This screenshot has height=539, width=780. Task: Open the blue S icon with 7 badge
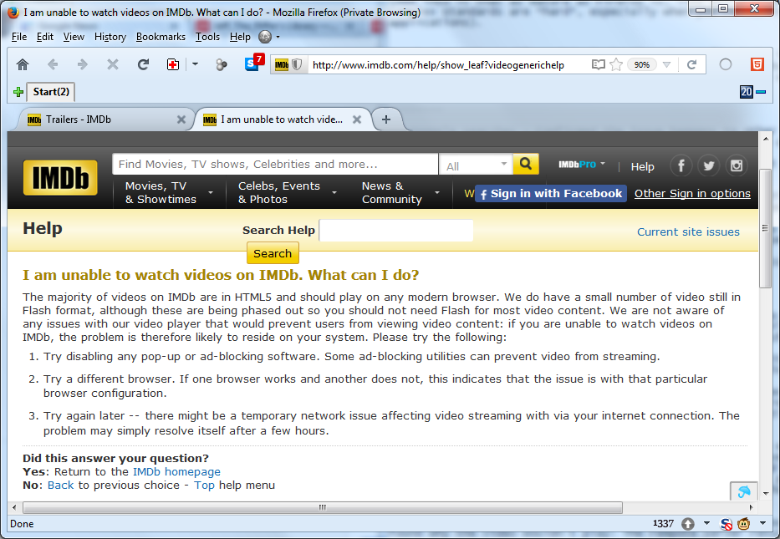pos(252,64)
